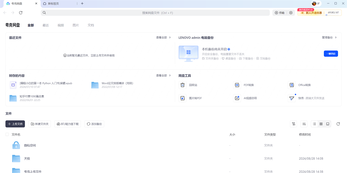Viewport: 347px width, 173px height.
Task: Launch the PDF转换 tool
Action: [x=237, y=85]
